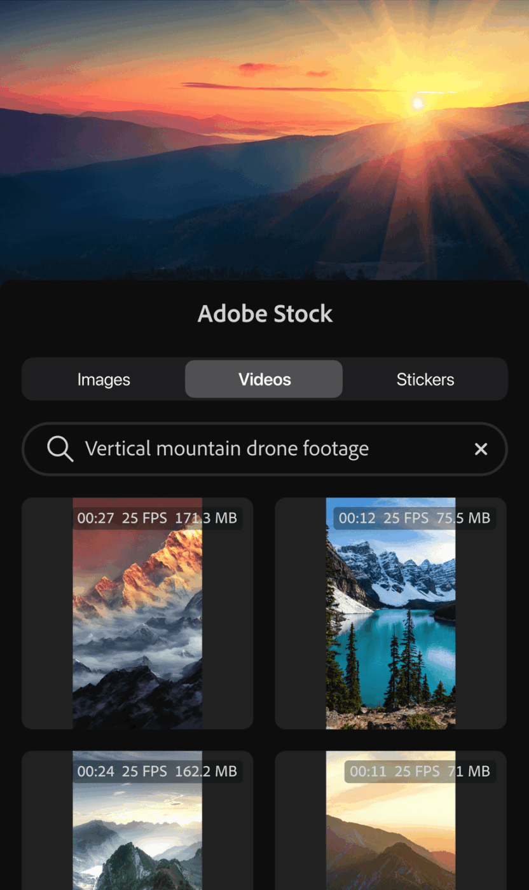The height and width of the screenshot is (890, 529).
Task: Clear the search text with the X icon
Action: pyautogui.click(x=481, y=449)
